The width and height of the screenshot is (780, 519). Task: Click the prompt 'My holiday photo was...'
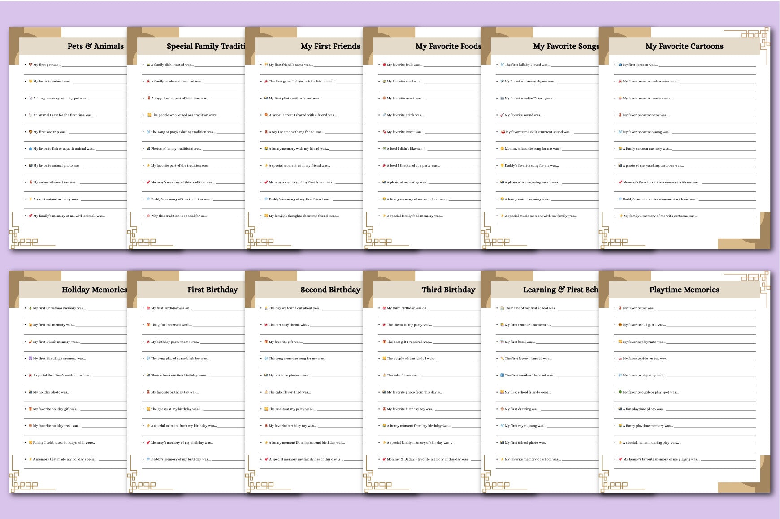[51, 392]
